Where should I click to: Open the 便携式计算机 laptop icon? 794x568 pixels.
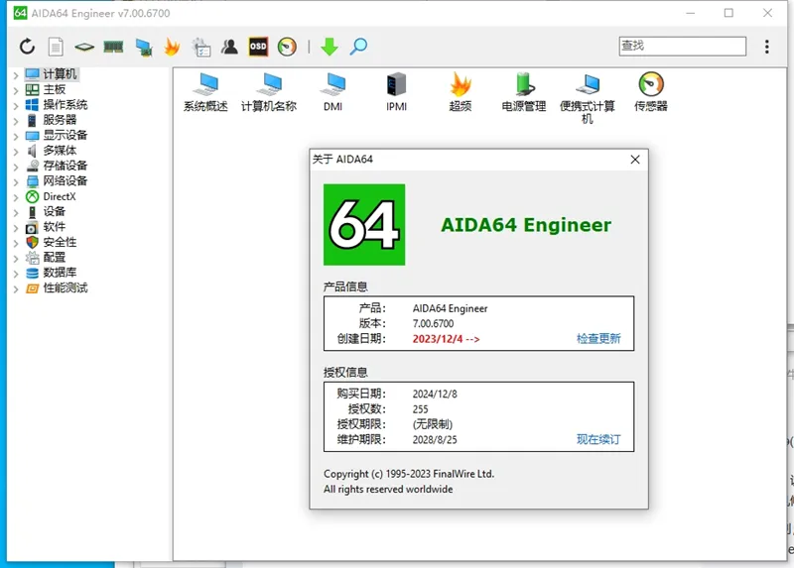pos(588,98)
